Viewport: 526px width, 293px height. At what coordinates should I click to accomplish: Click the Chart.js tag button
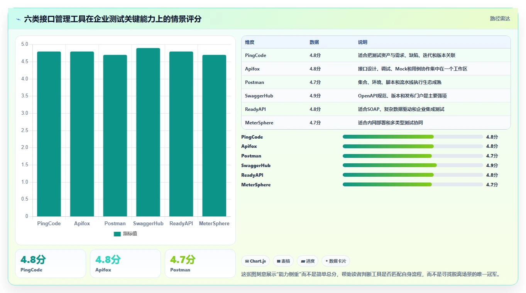point(255,261)
